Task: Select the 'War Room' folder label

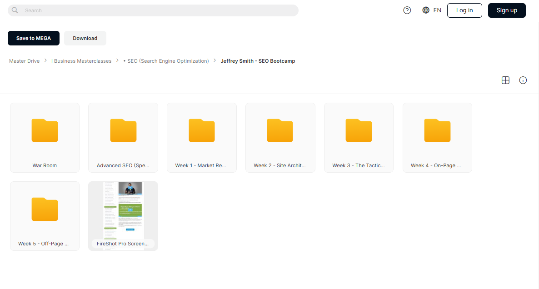Action: click(45, 165)
